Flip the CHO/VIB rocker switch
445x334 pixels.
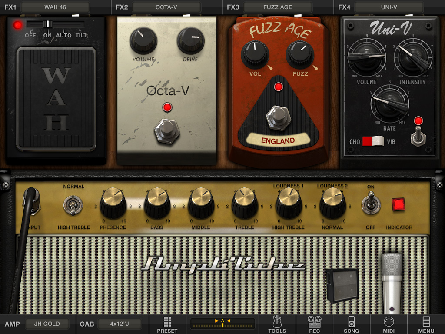(x=373, y=141)
